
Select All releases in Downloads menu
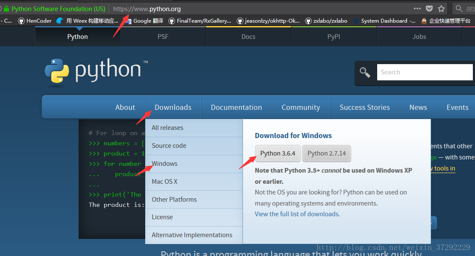194,128
